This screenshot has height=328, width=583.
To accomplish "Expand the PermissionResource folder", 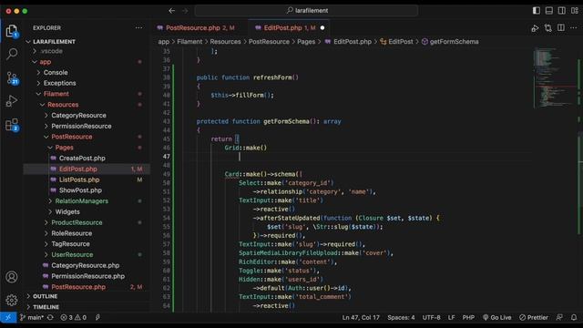I will click(81, 126).
